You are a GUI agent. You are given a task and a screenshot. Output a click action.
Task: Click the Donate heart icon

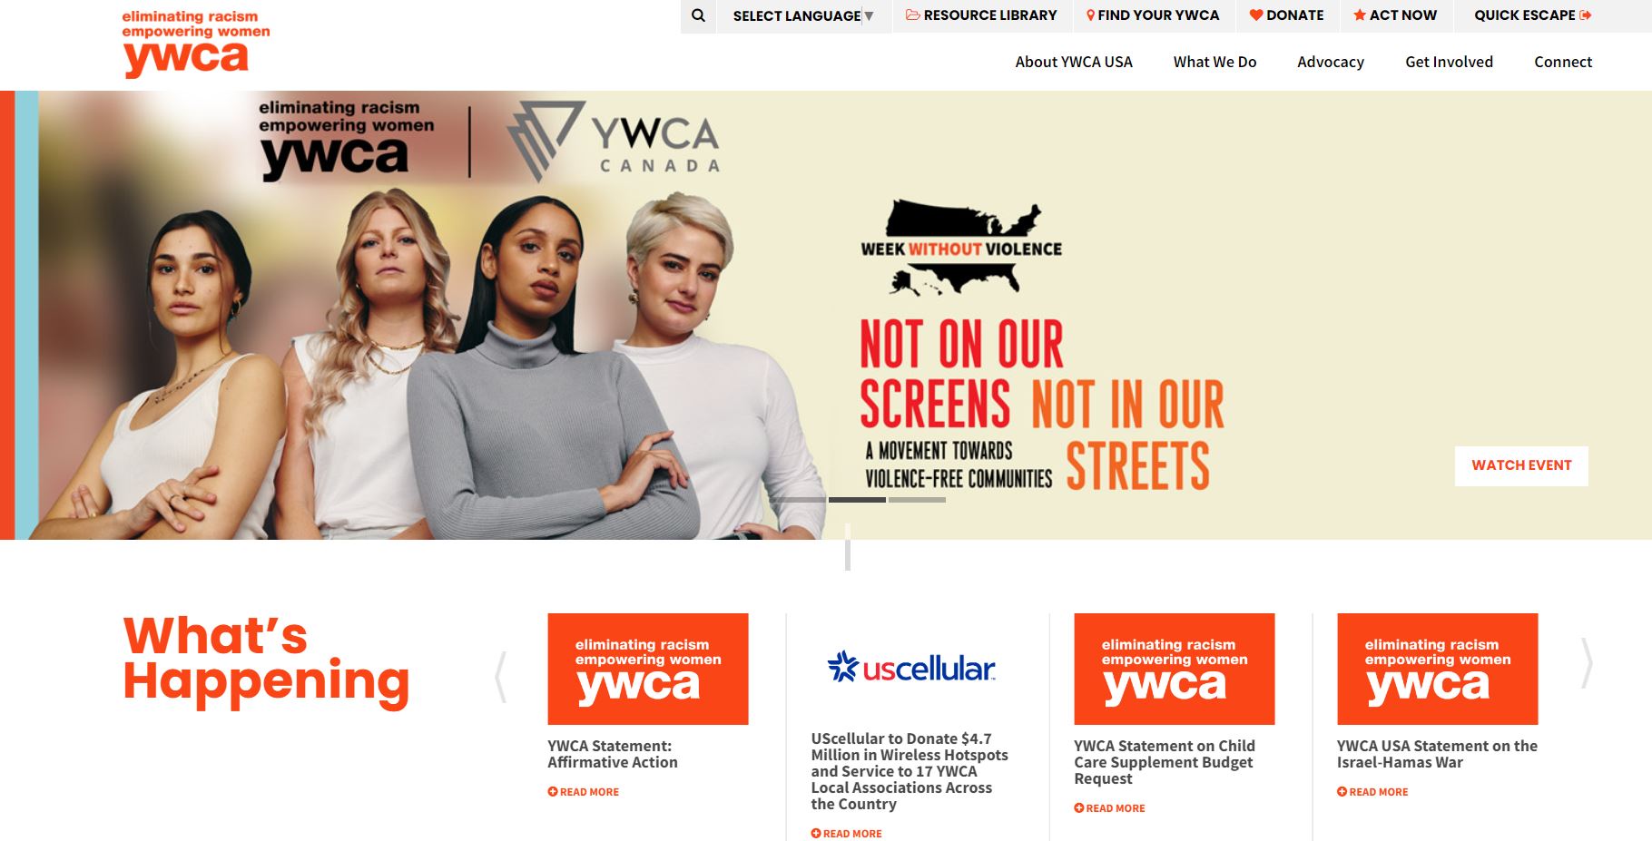[x=1256, y=15]
